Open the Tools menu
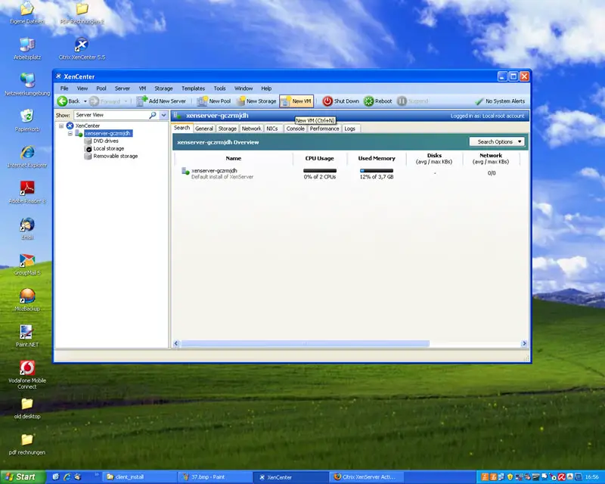The image size is (605, 484). (219, 88)
